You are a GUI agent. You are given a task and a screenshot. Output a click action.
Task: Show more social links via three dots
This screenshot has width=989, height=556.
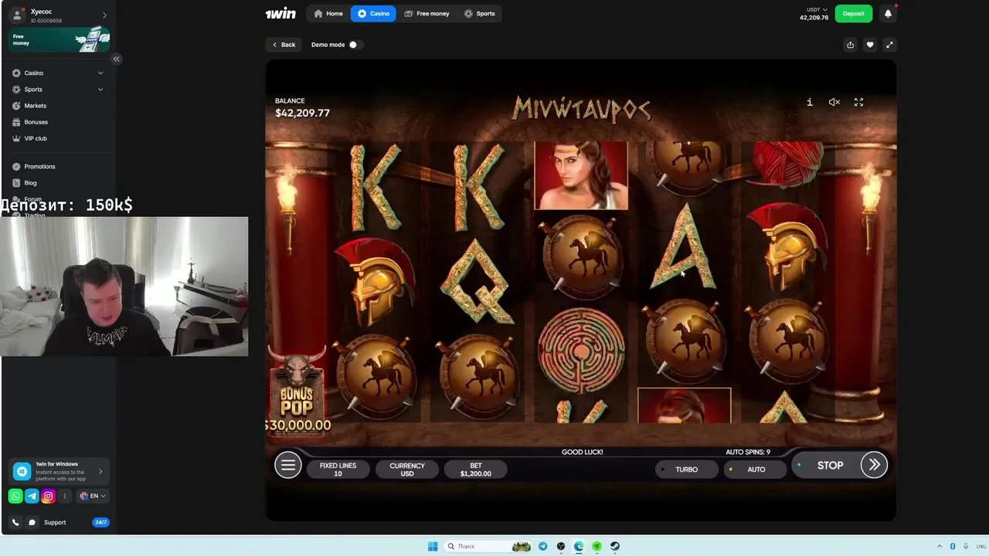(65, 496)
